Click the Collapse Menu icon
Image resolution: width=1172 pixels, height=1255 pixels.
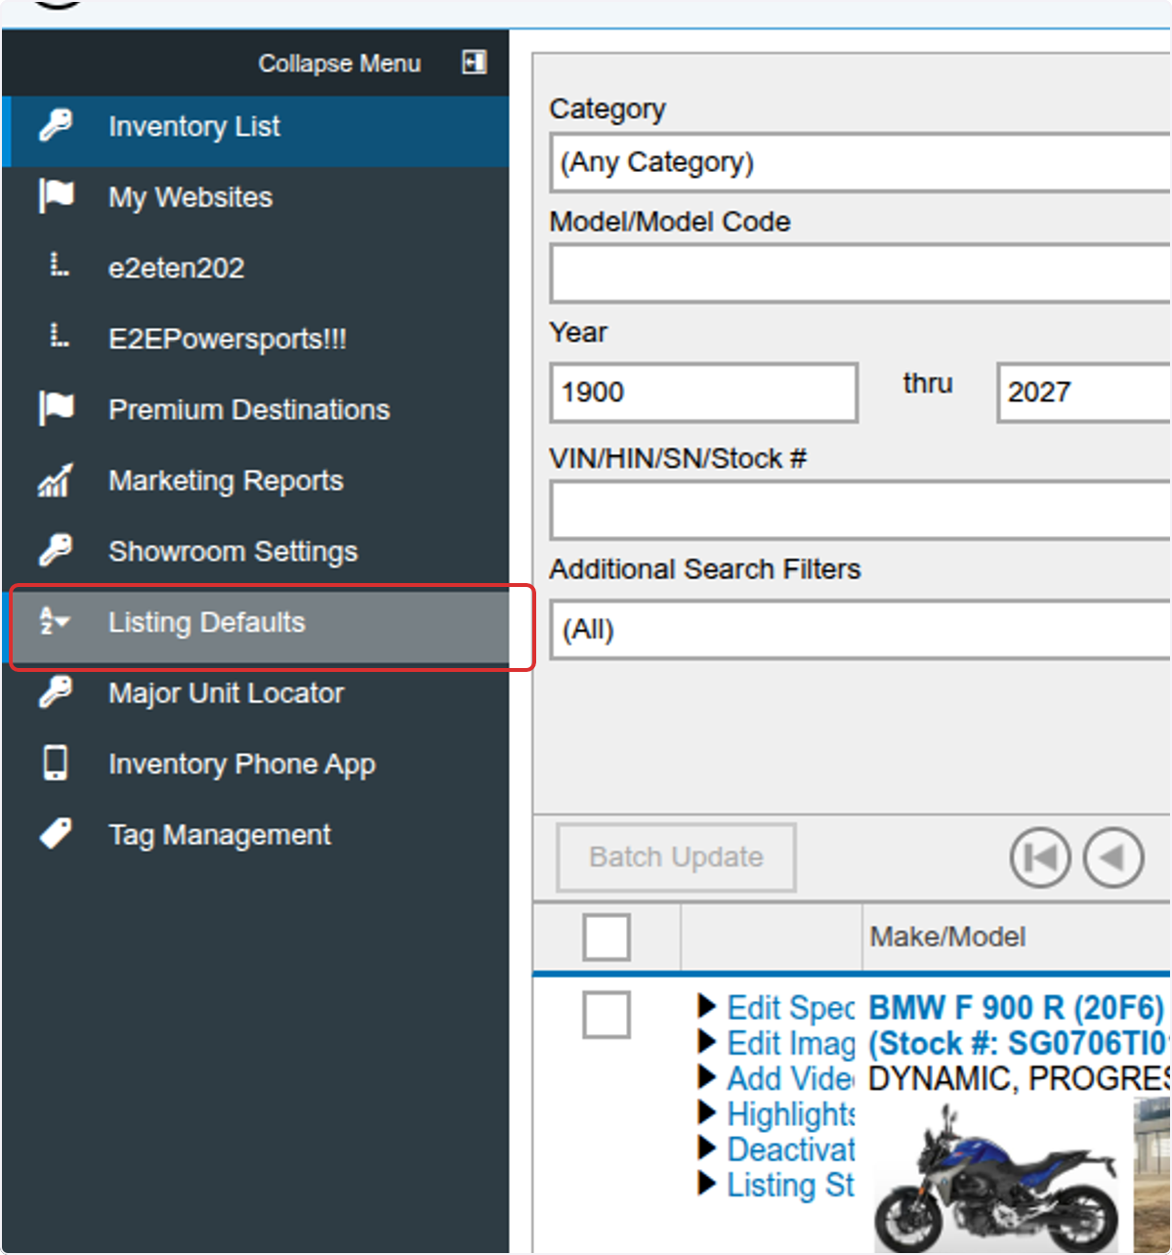475,63
